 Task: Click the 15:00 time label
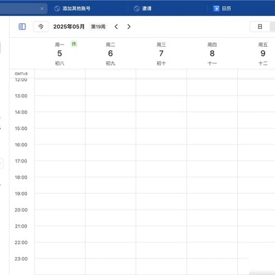pyautogui.click(x=21, y=129)
